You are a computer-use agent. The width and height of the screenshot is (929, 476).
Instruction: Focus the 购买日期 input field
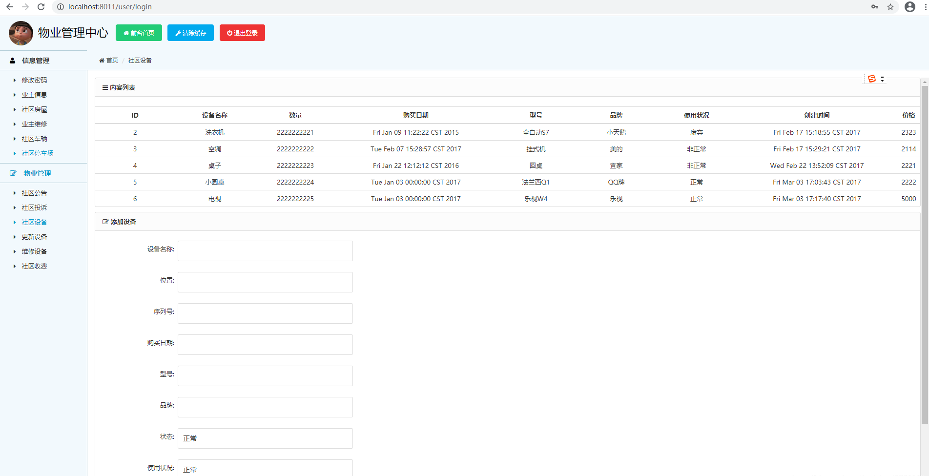click(265, 345)
